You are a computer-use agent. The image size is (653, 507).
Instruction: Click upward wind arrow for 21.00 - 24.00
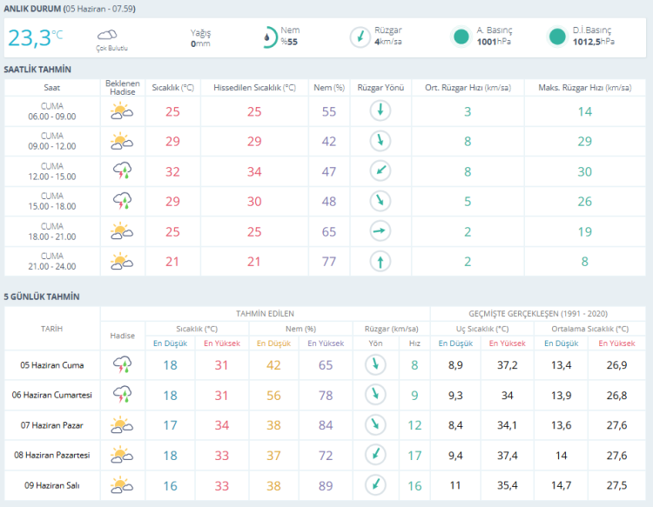click(380, 262)
